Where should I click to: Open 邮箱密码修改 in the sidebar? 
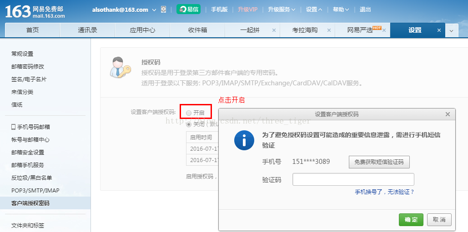pos(28,67)
